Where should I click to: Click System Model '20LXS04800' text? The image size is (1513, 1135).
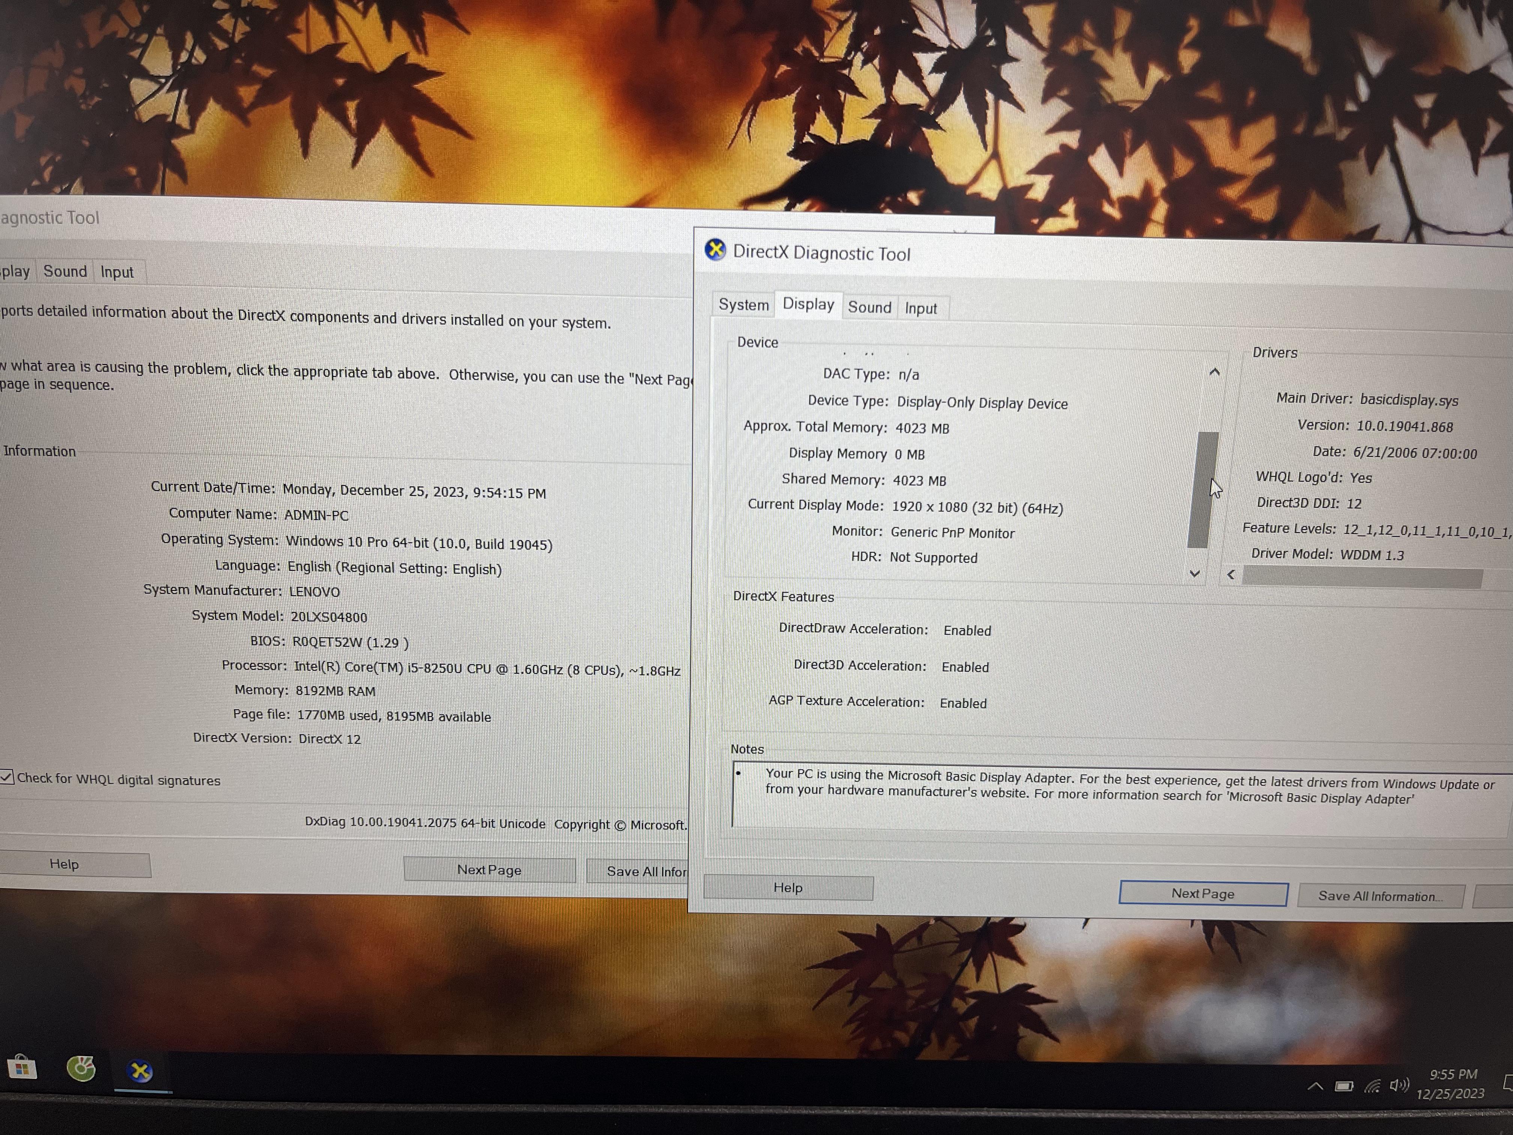(x=329, y=617)
